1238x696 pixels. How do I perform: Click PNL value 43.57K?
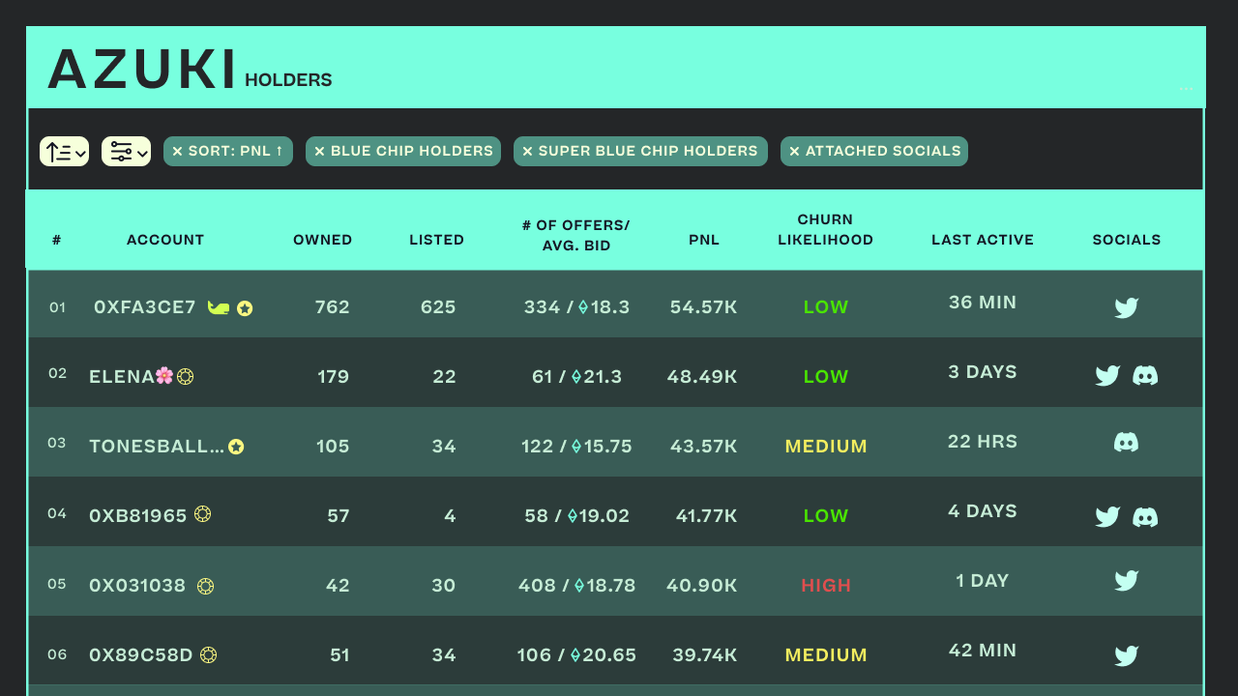pos(704,447)
